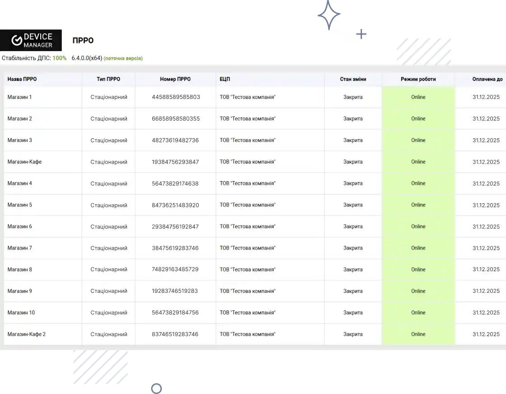Click the поточна версія version link

(123, 58)
